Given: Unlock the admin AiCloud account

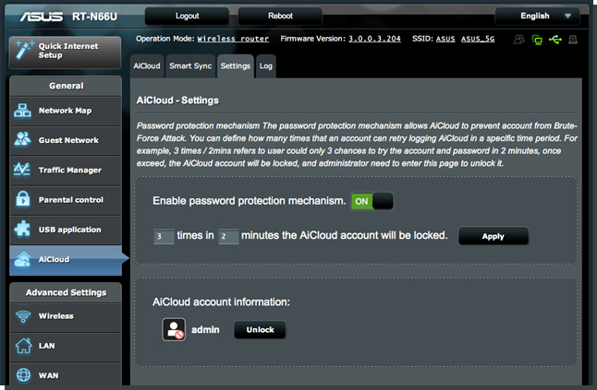Looking at the screenshot, I should click(260, 329).
